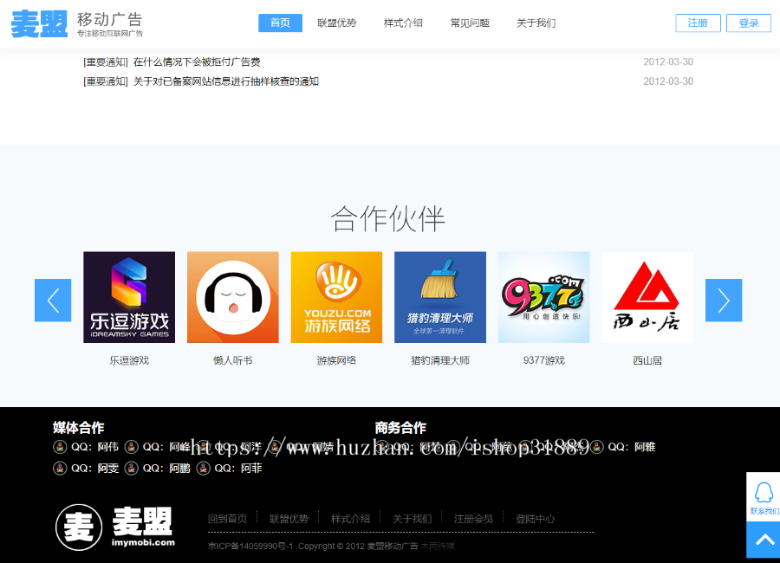Click the 游族网络 YOUZU logo

click(336, 297)
